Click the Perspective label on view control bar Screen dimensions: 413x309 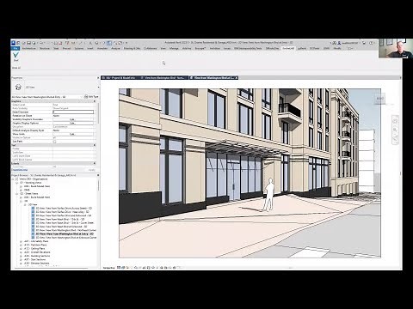click(108, 268)
